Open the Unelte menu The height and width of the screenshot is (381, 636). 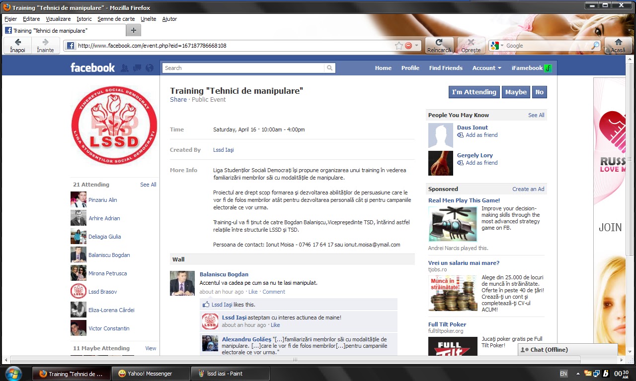click(x=149, y=19)
